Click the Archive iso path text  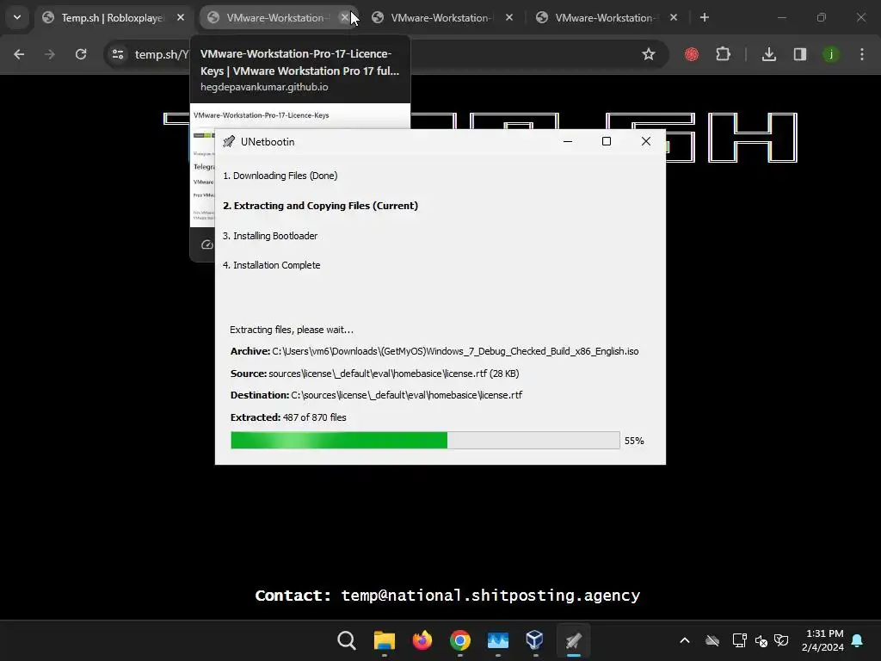tap(455, 351)
